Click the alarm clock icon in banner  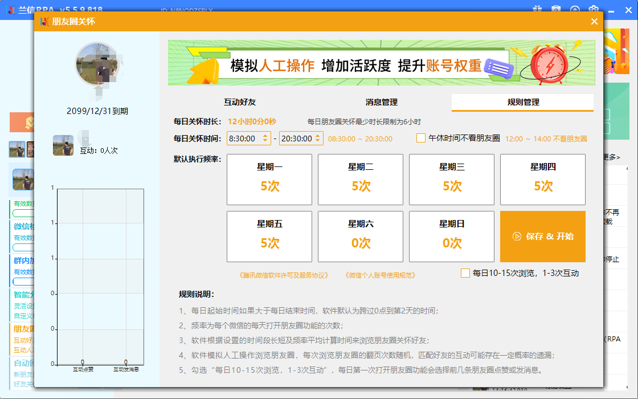click(550, 66)
